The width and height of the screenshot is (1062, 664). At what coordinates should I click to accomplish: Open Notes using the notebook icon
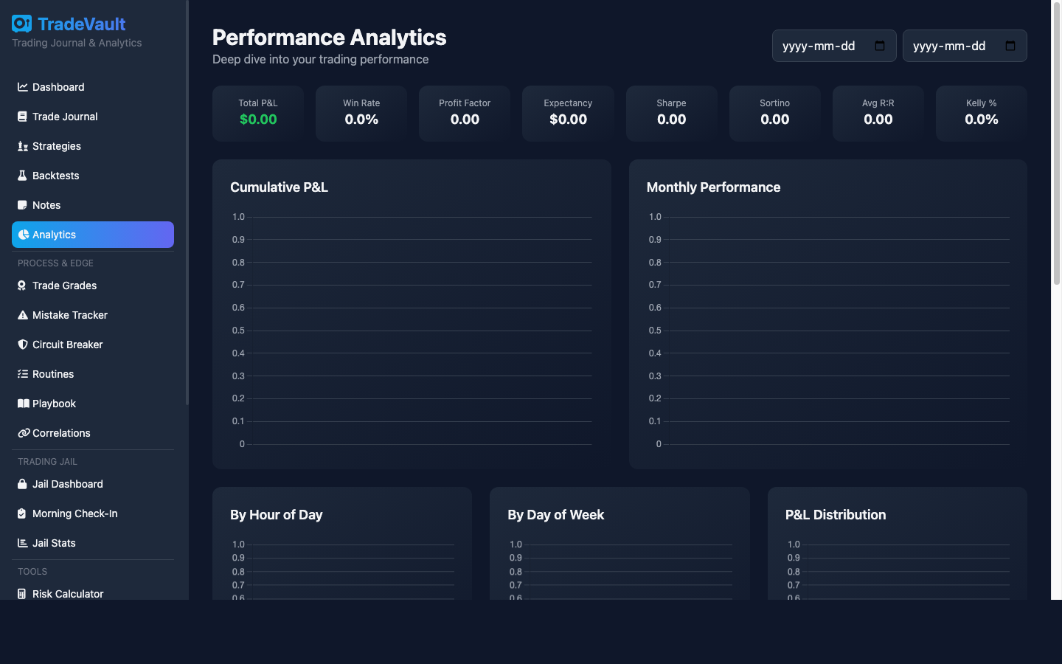22,205
